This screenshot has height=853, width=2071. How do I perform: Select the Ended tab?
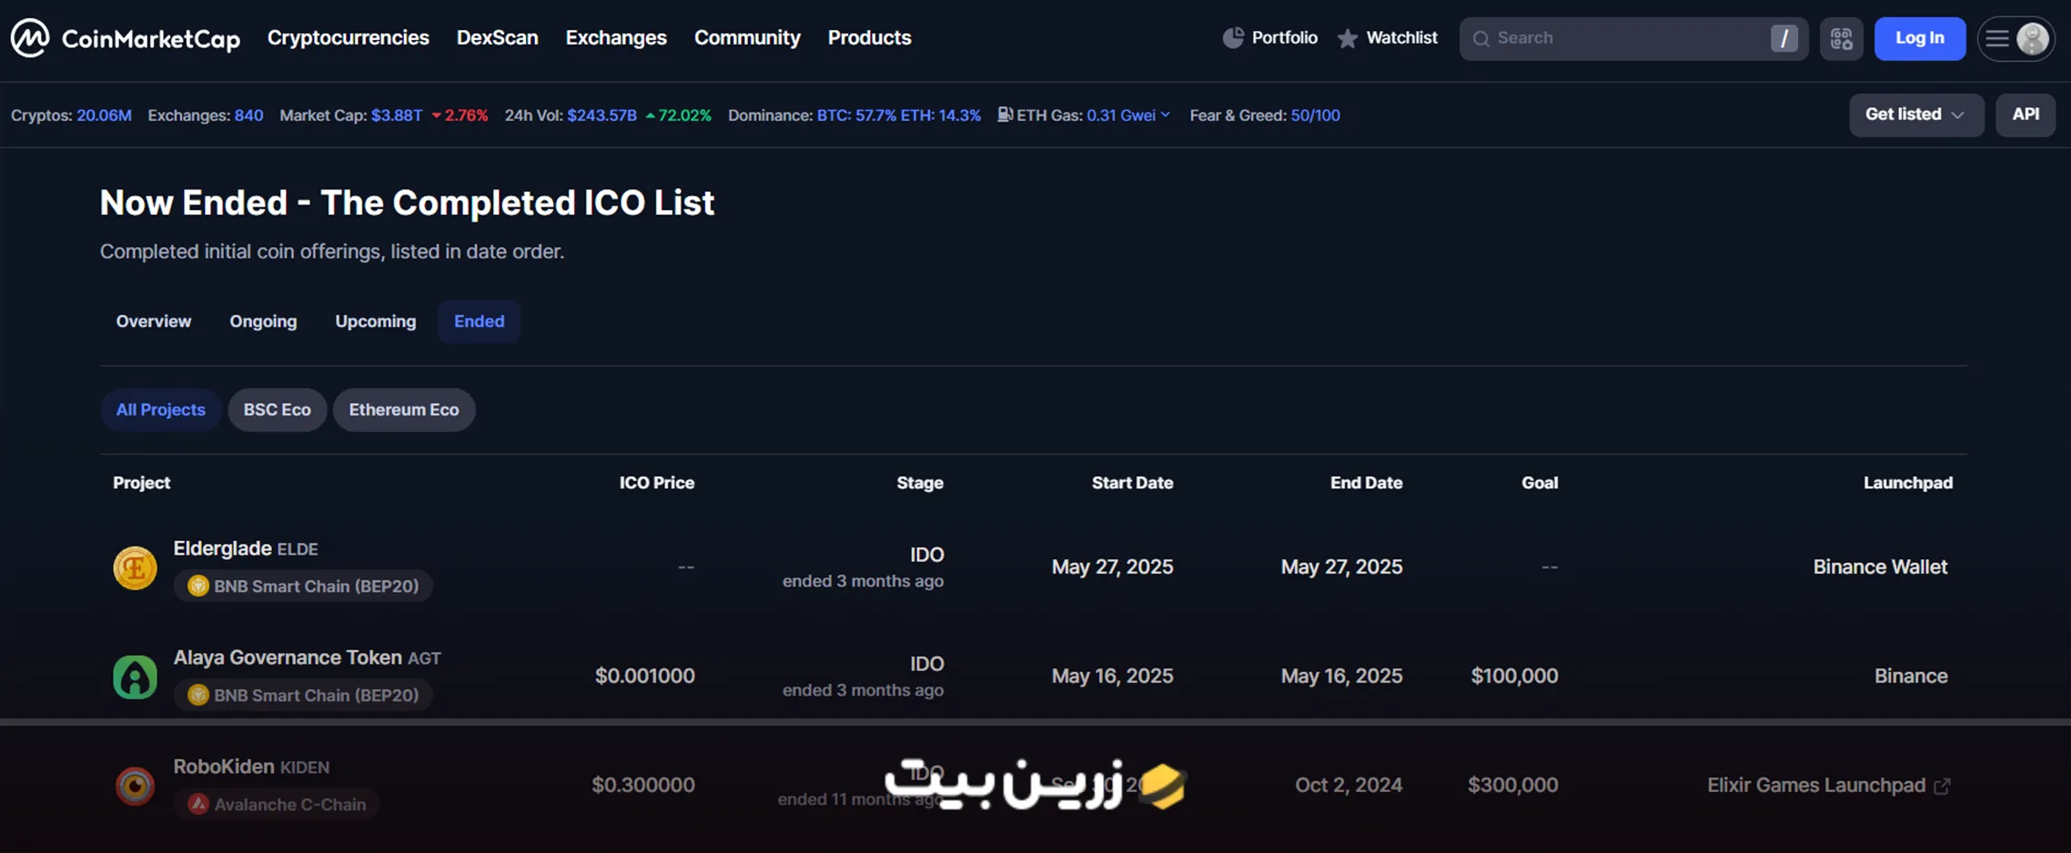480,321
